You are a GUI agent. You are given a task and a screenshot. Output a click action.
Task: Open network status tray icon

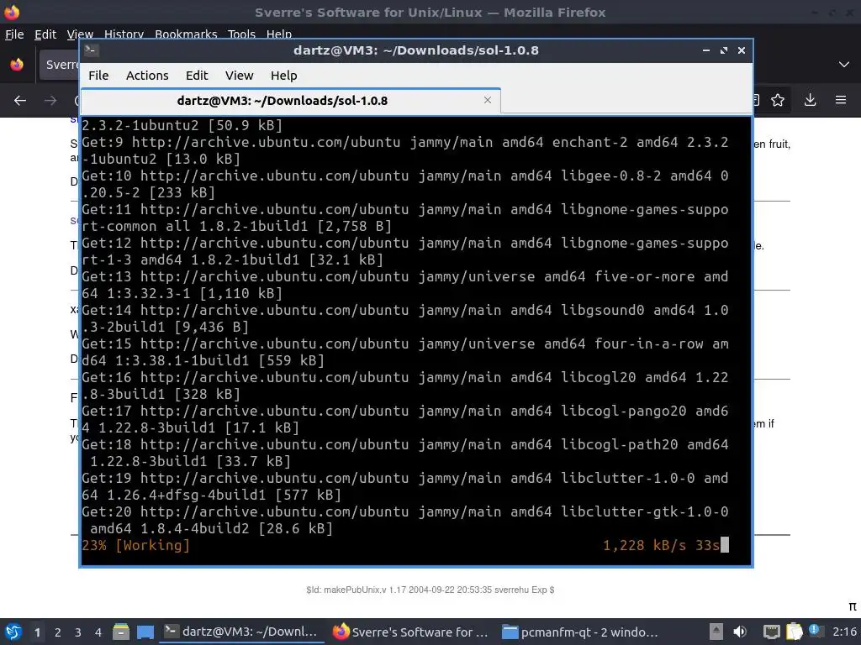point(772,632)
